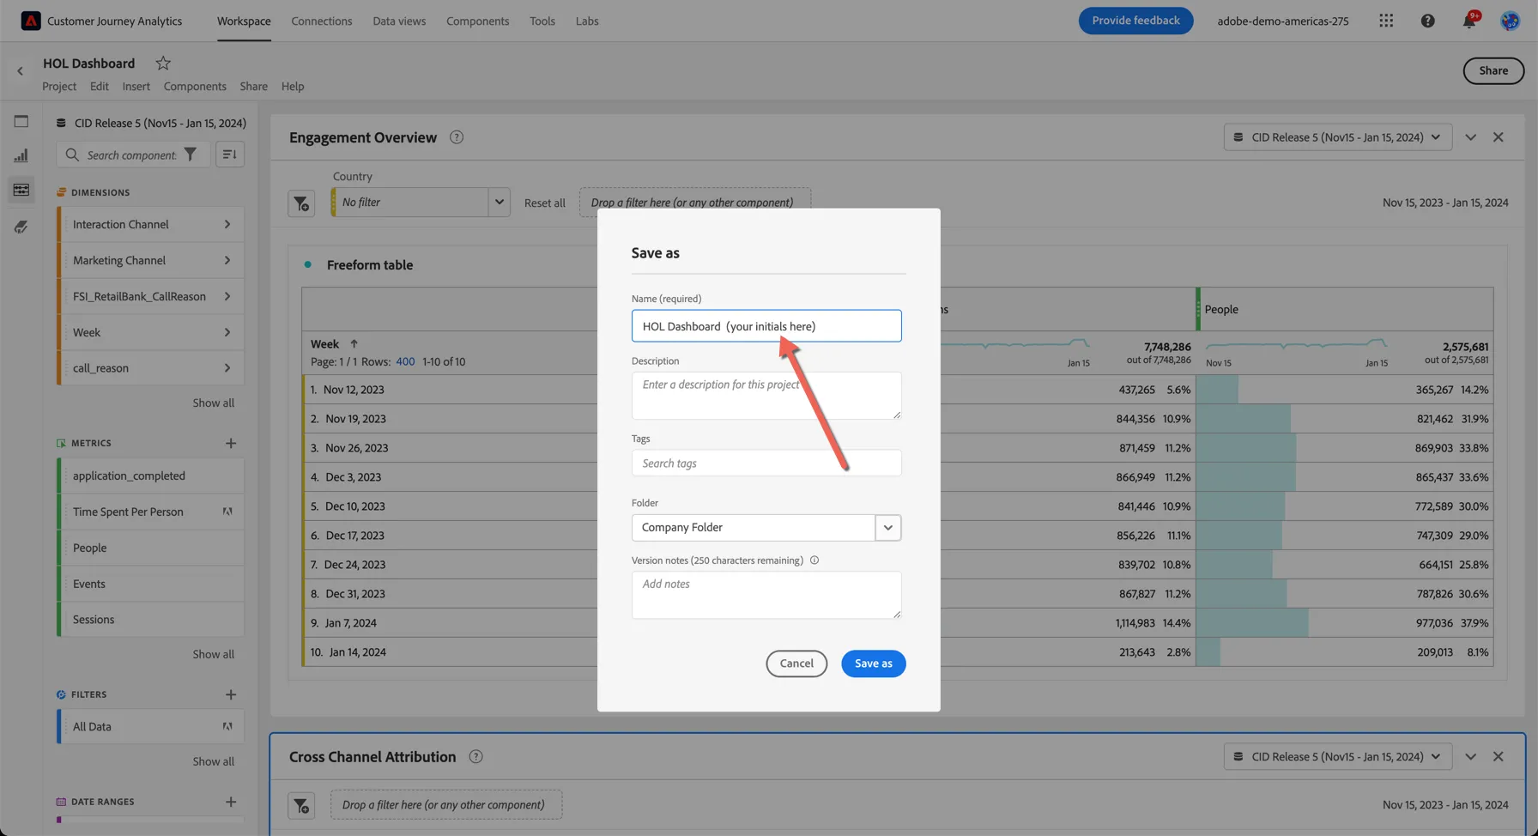The image size is (1538, 836).
Task: Click Show all under Dimensions
Action: (213, 403)
